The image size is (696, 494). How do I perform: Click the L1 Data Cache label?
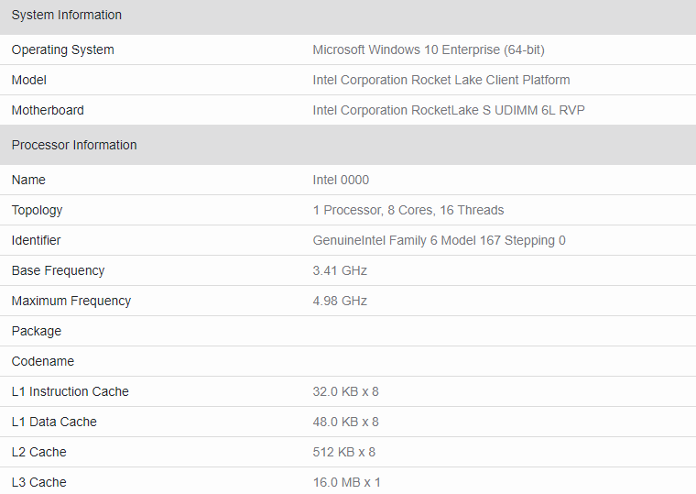coord(54,422)
